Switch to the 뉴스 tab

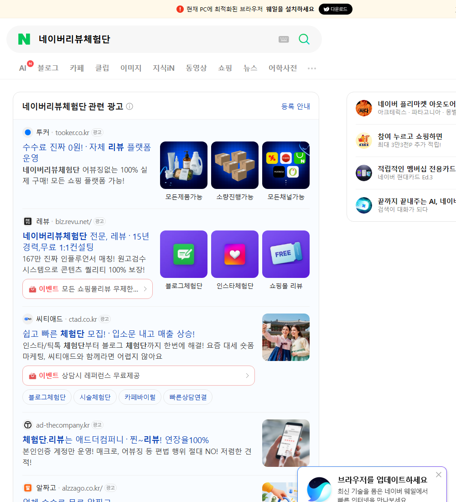point(250,68)
